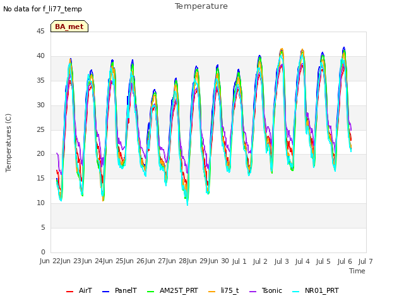404x303 pixels.
Task: Select the PanelT legend label
Action: coord(126,290)
